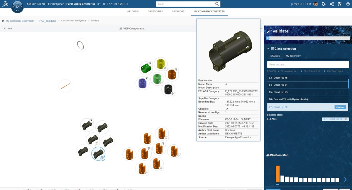
Task: Click no-sign badge on yellow cylinder
Action: click(x=165, y=68)
